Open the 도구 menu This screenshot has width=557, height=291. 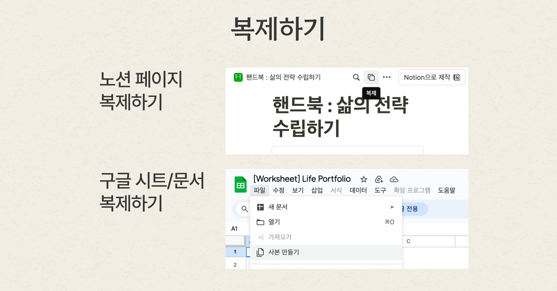click(x=380, y=190)
